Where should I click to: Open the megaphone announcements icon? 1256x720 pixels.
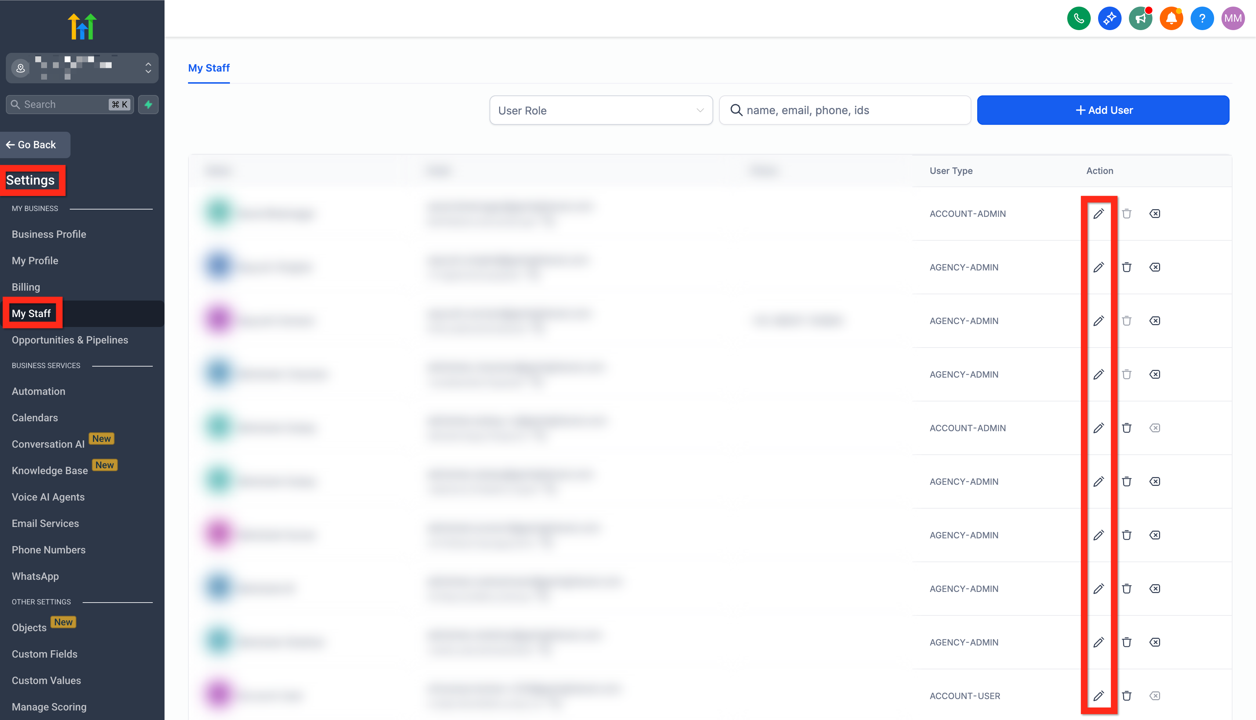point(1140,19)
